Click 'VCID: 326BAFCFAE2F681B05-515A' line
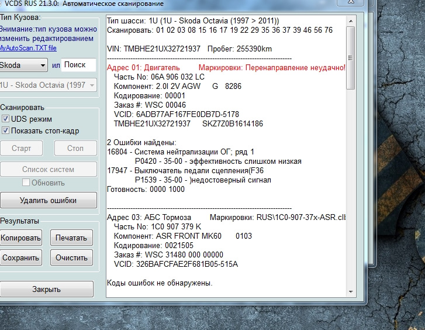The image size is (425, 330). tap(176, 264)
